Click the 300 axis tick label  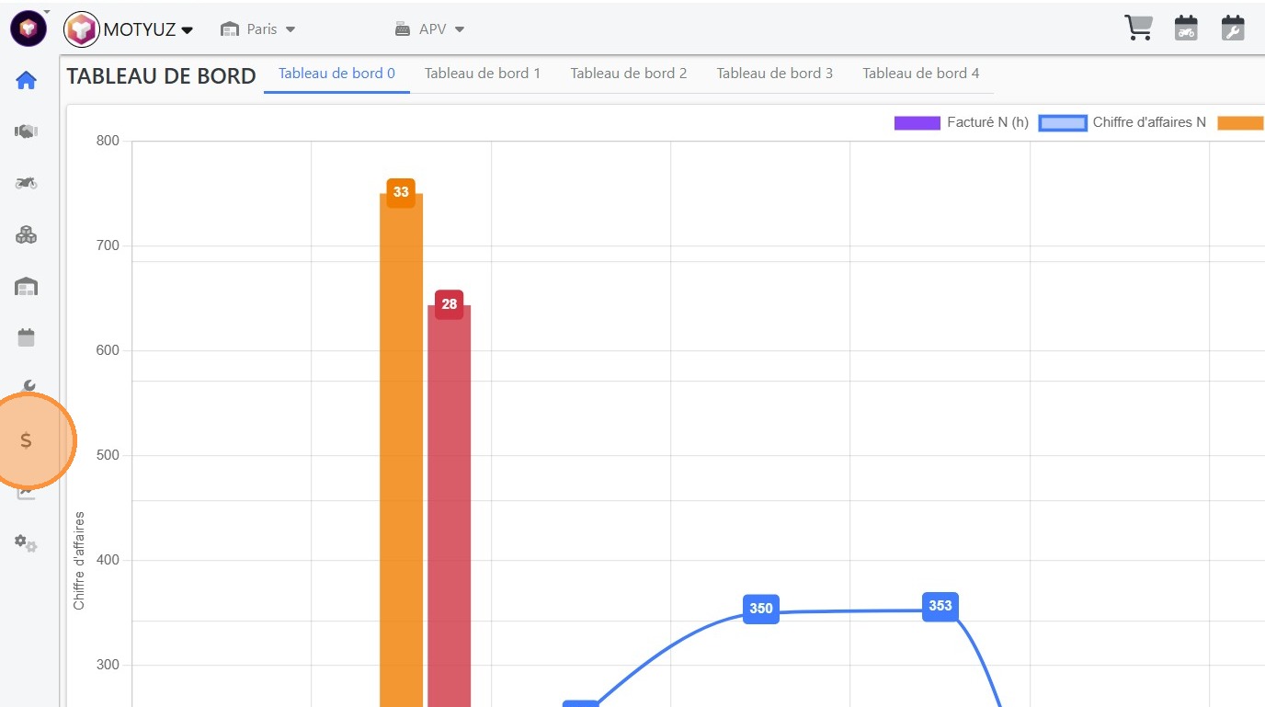108,665
